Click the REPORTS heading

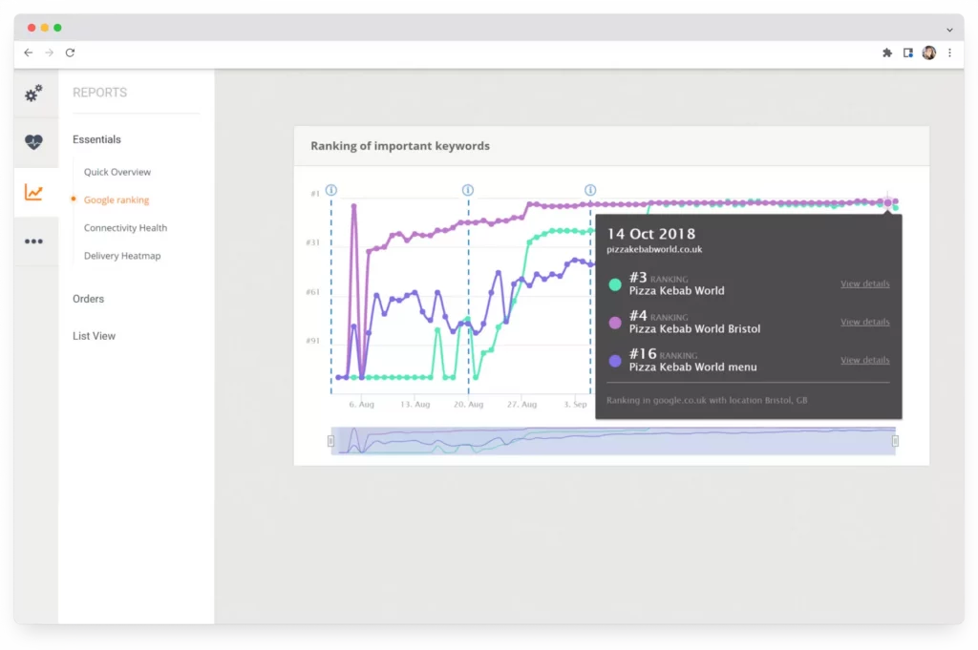coord(99,93)
